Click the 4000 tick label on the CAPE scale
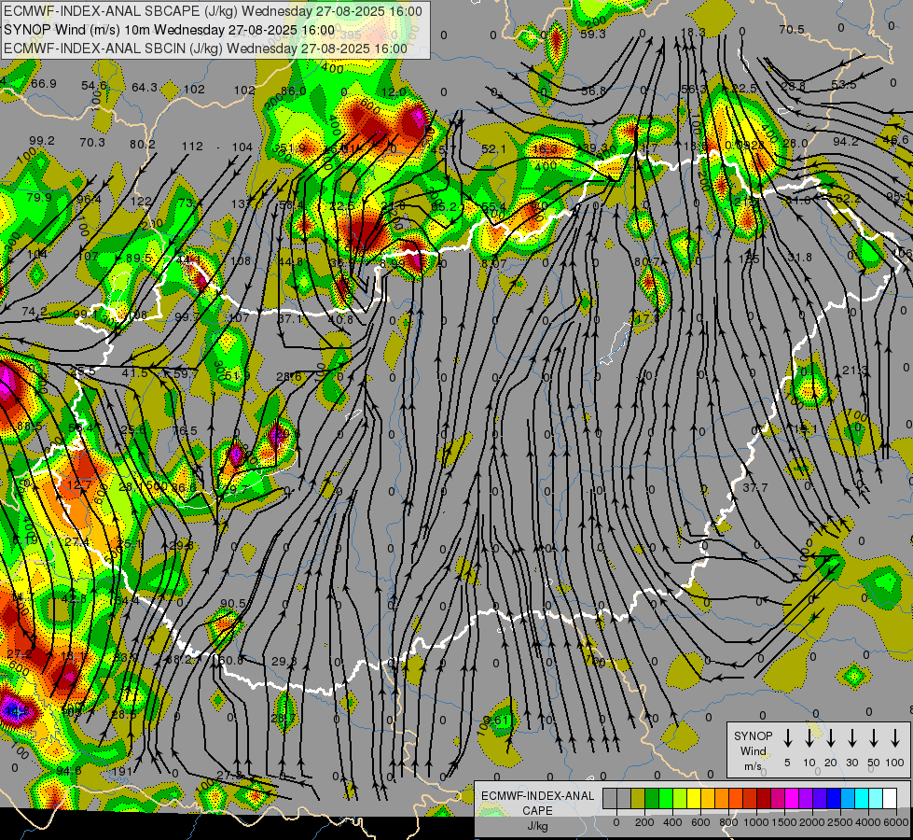Screen dimensions: 913x840 click(x=868, y=822)
